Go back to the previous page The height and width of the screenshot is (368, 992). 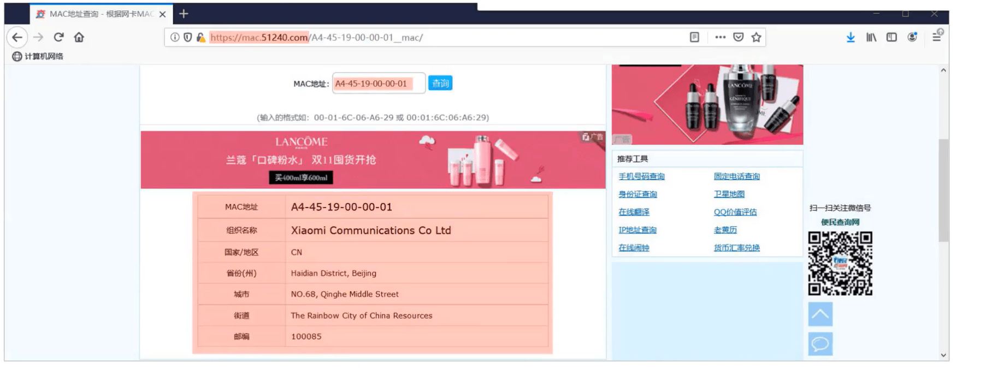pyautogui.click(x=17, y=38)
